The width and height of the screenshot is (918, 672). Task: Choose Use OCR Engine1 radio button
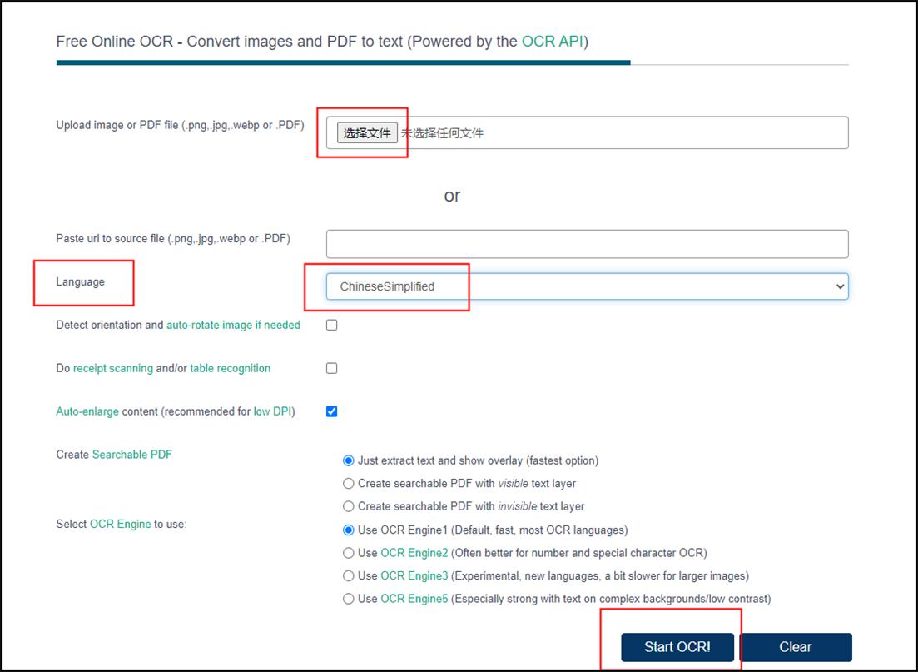[x=349, y=530]
